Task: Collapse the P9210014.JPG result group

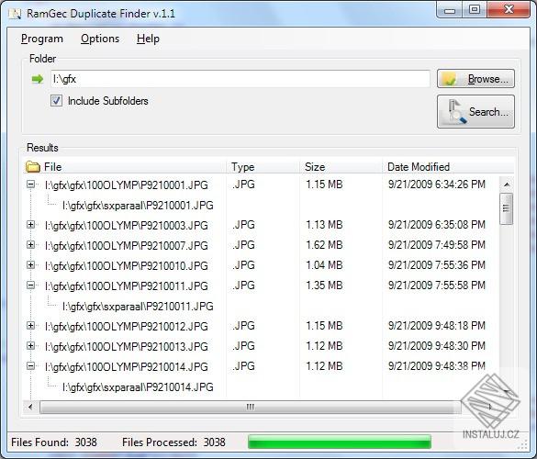Action: pos(31,366)
